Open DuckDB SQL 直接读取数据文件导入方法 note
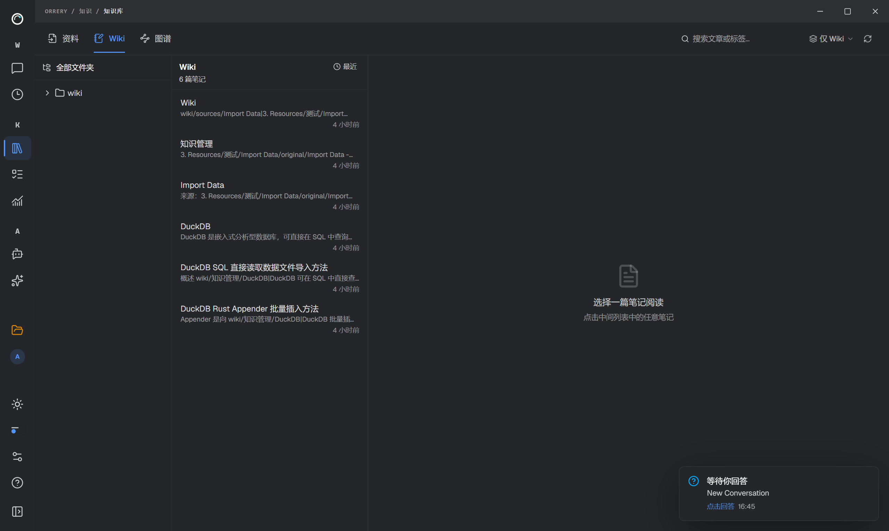Viewport: 889px width, 531px height. [270, 278]
